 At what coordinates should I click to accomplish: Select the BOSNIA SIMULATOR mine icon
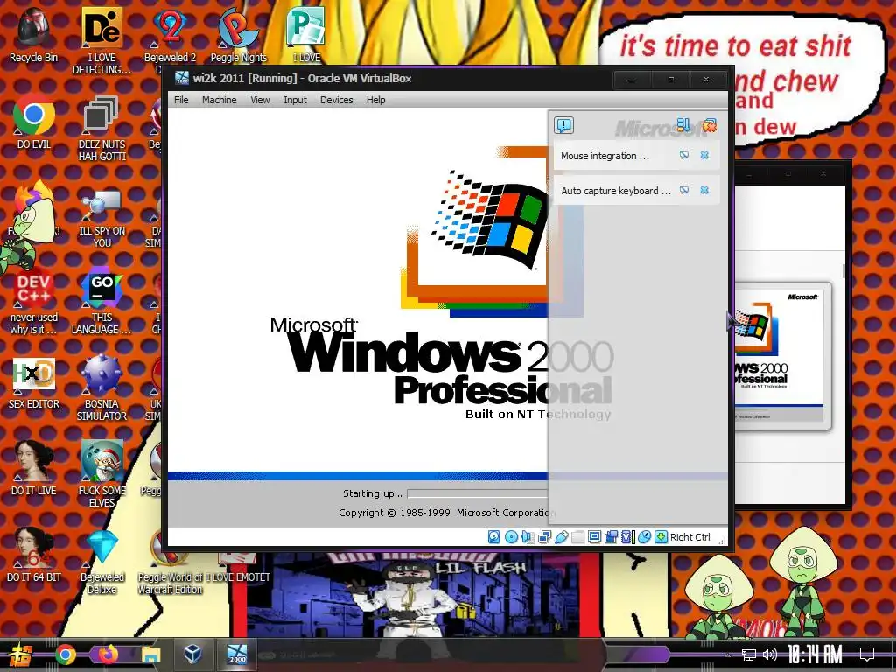tap(101, 388)
